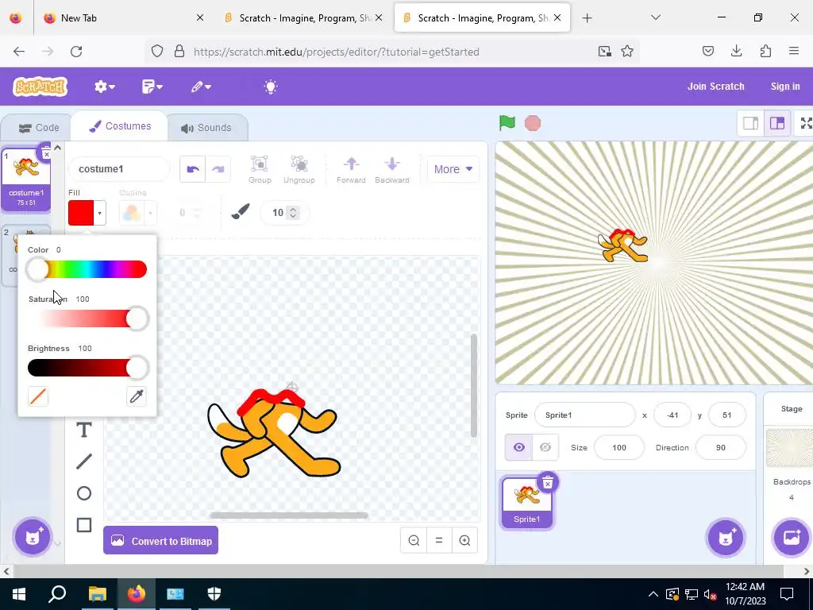Reset the paint canvas zoom
This screenshot has height=610, width=813.
[x=439, y=540]
